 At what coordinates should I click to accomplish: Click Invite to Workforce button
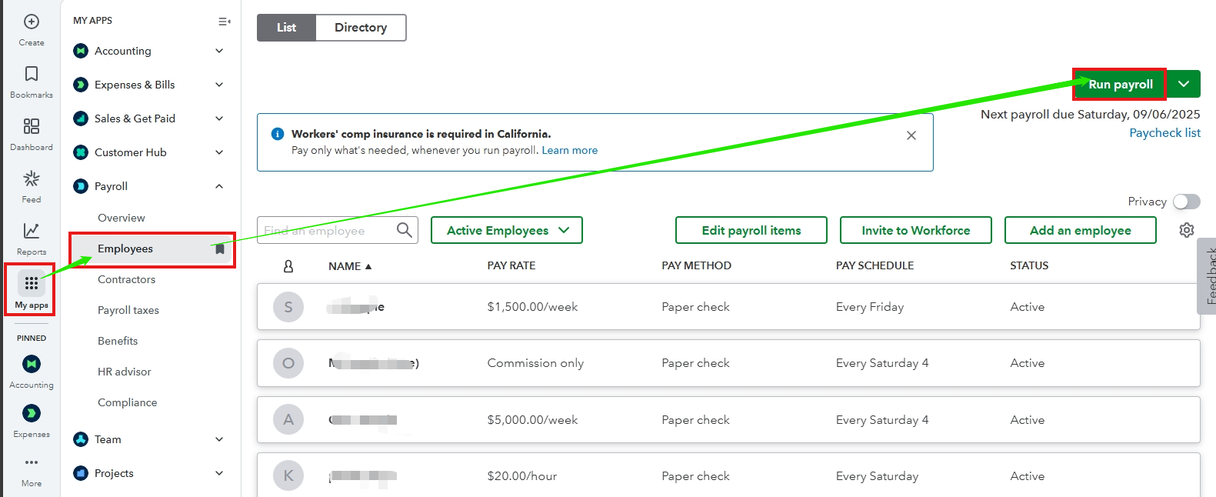click(916, 230)
